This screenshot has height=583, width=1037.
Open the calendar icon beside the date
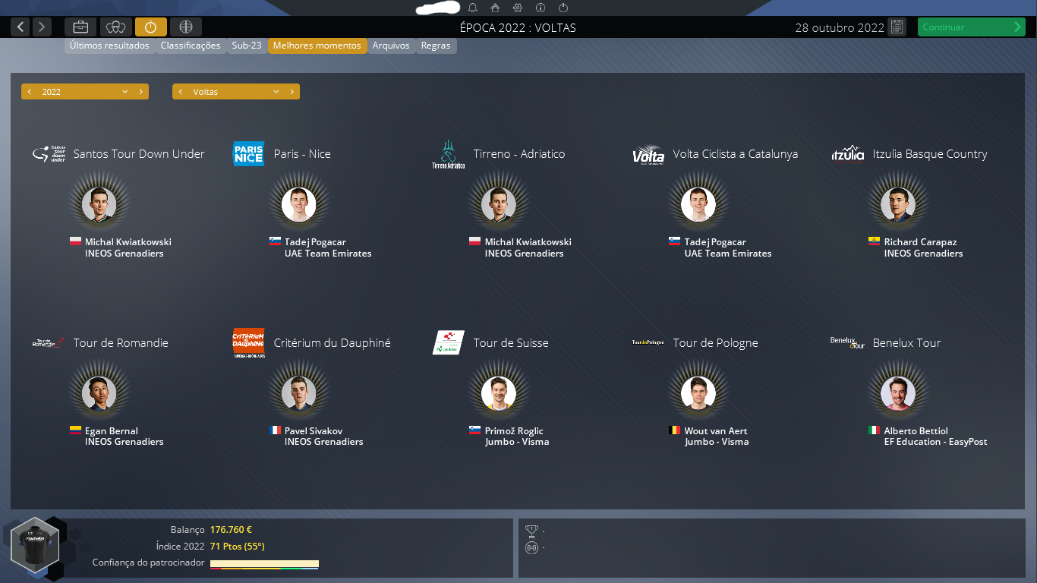(x=897, y=27)
